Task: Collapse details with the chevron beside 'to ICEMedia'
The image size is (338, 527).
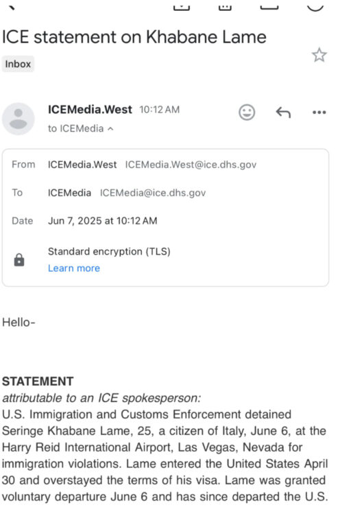Action: click(x=110, y=129)
